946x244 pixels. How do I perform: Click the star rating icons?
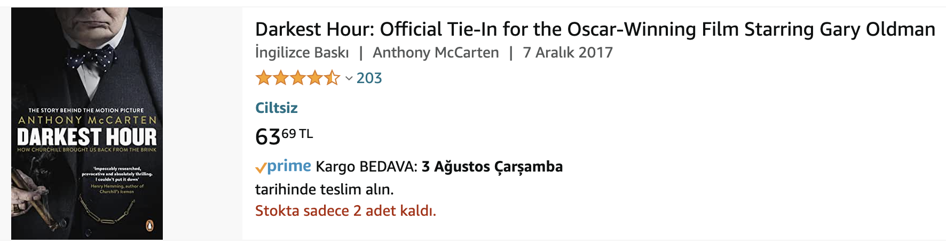click(x=297, y=78)
